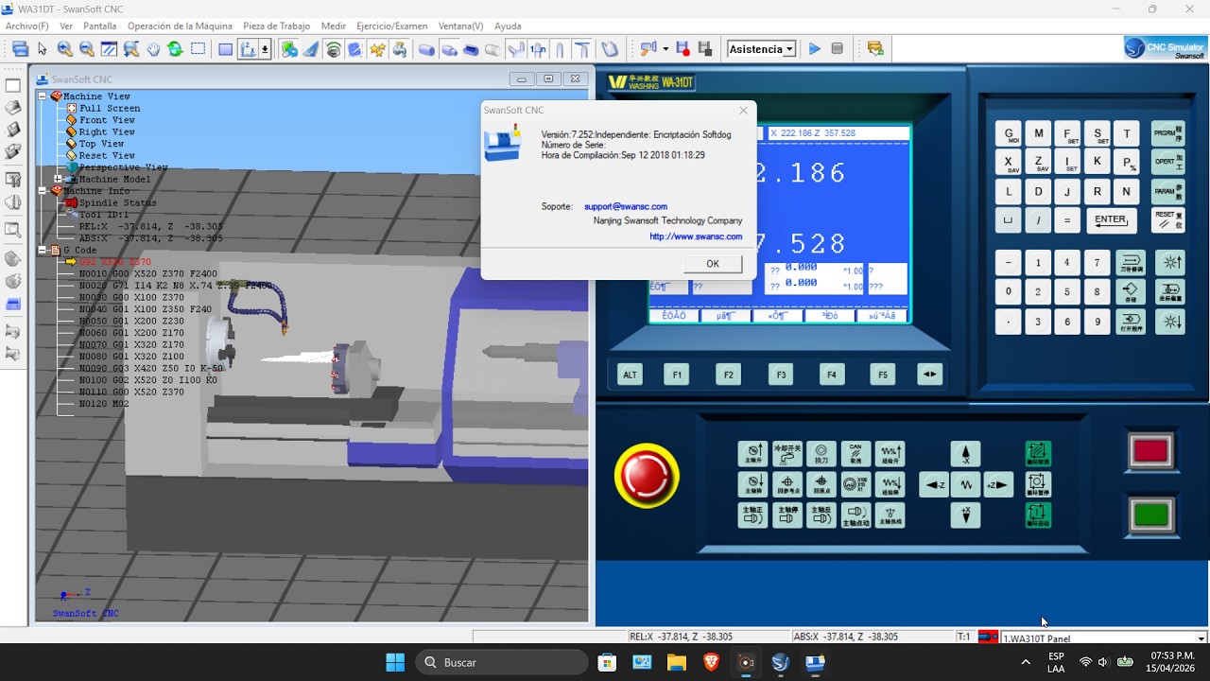Select the pan hand tool
Image resolution: width=1210 pixels, height=681 pixels.
[x=153, y=49]
